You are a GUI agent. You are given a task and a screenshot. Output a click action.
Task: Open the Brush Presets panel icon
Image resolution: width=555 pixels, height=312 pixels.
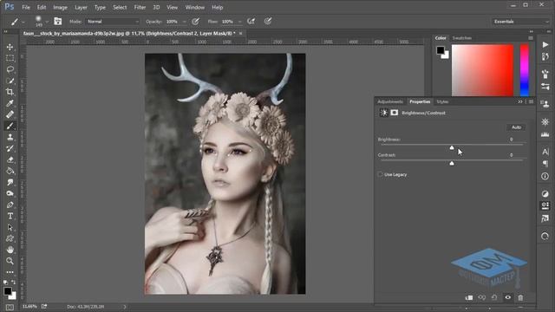[545, 87]
